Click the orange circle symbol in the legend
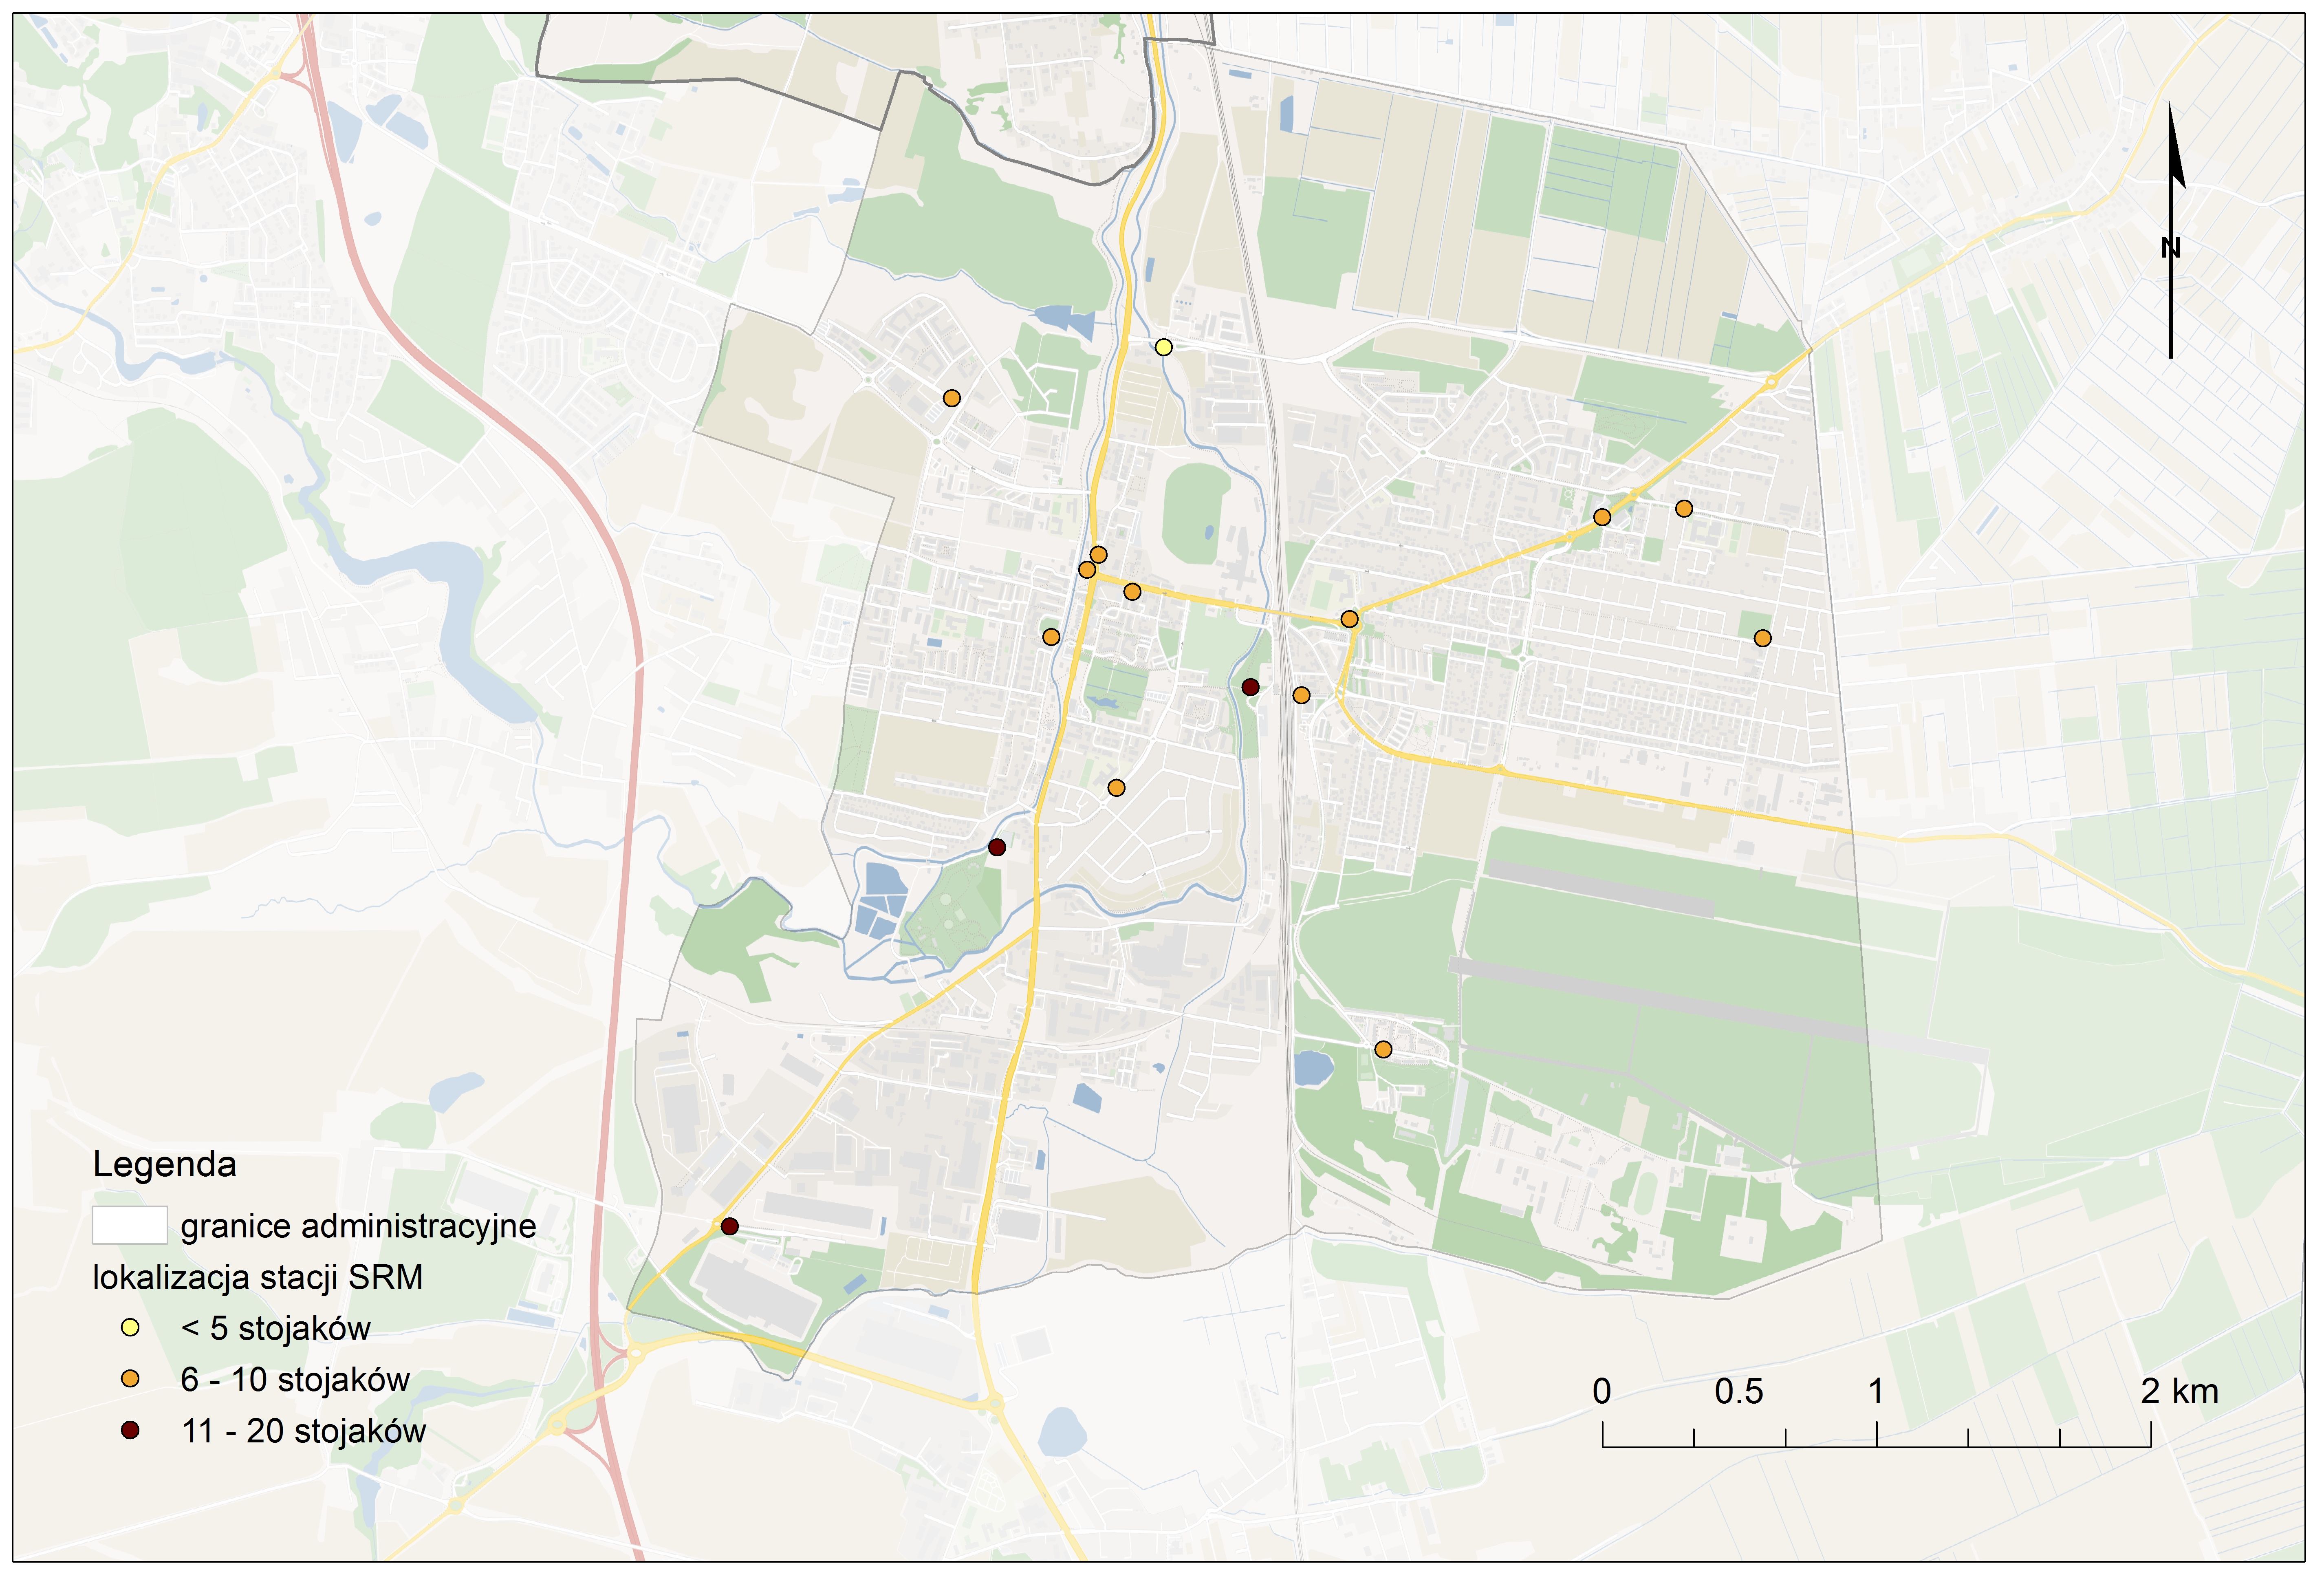The width and height of the screenshot is (2324, 1583). click(130, 1379)
